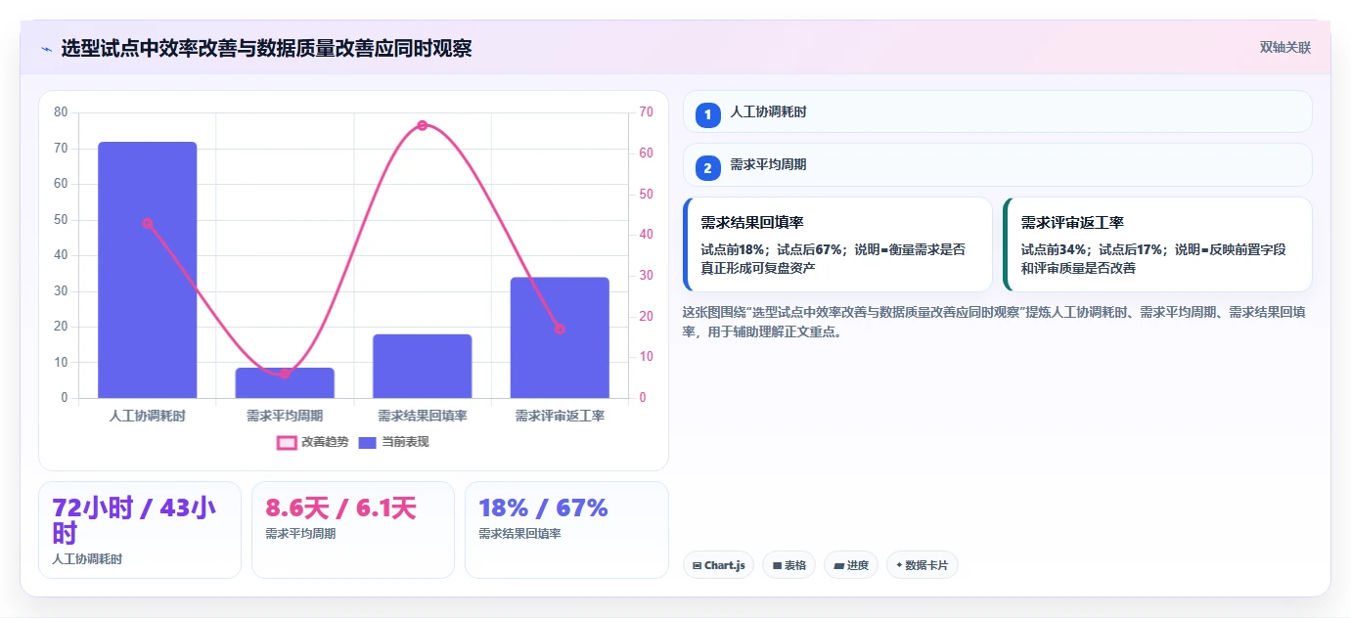Image resolution: width=1351 pixels, height=618 pixels.
Task: Click the 双轴关联 label in header
Action: [1284, 47]
